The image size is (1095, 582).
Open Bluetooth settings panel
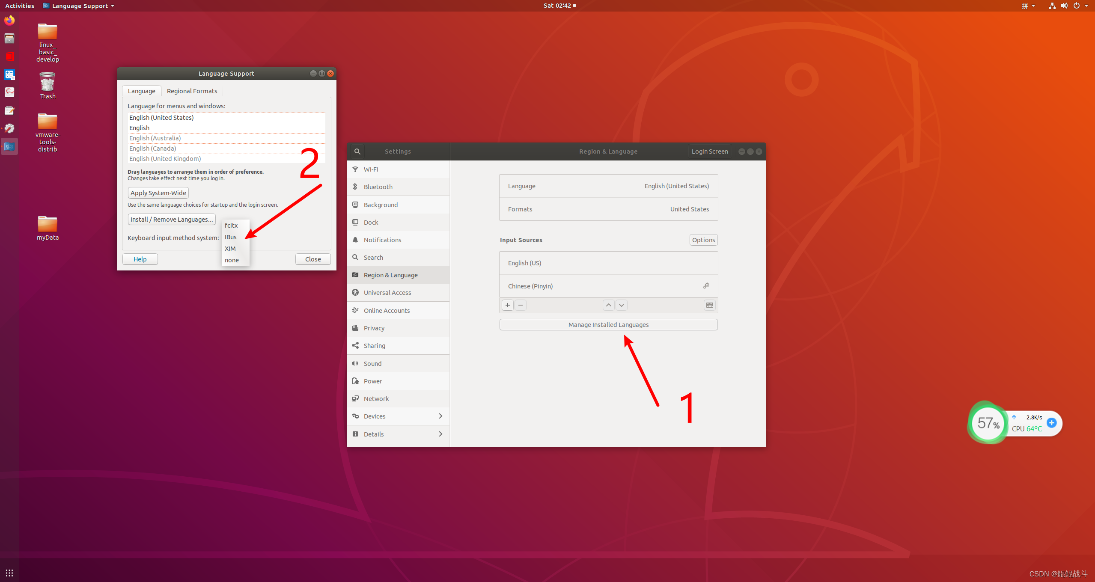[378, 187]
